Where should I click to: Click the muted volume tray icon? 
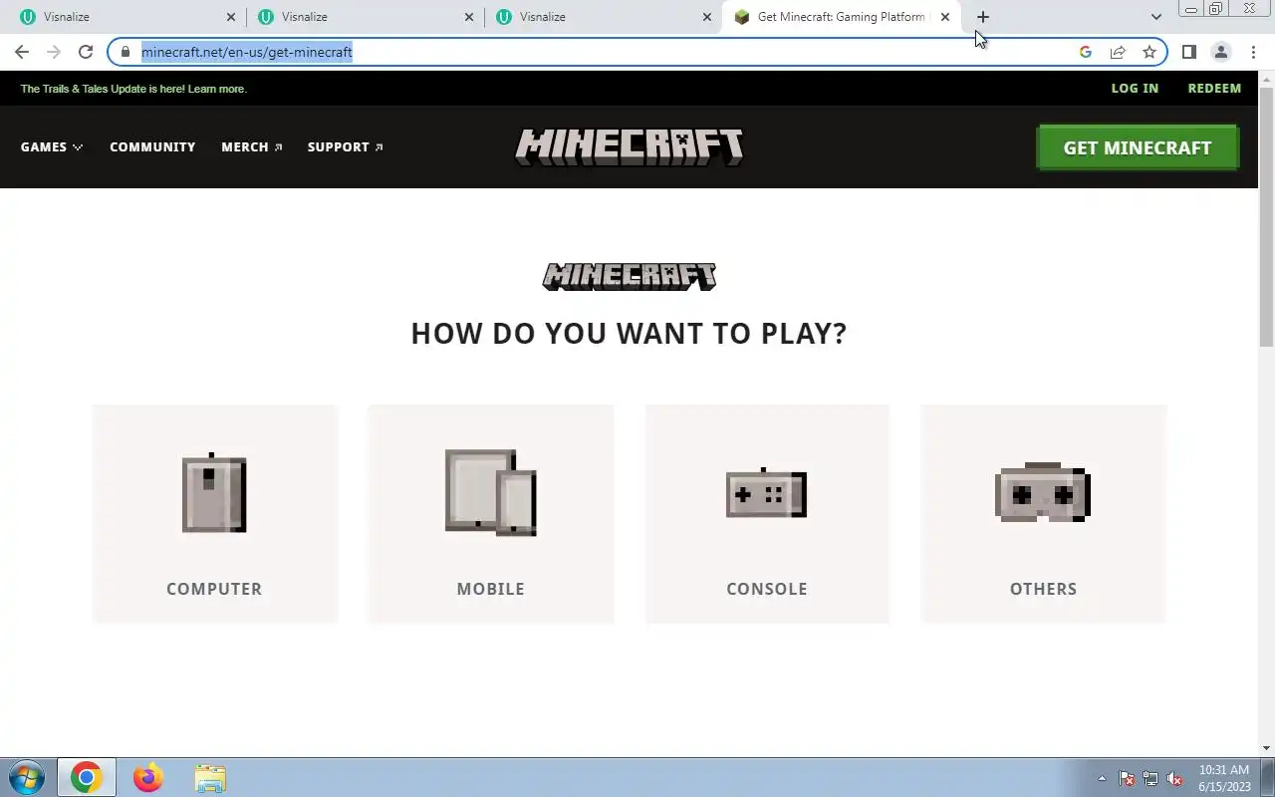[x=1175, y=778]
